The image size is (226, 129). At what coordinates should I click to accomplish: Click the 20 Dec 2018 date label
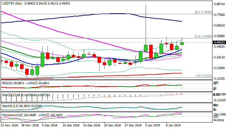tap(113, 124)
